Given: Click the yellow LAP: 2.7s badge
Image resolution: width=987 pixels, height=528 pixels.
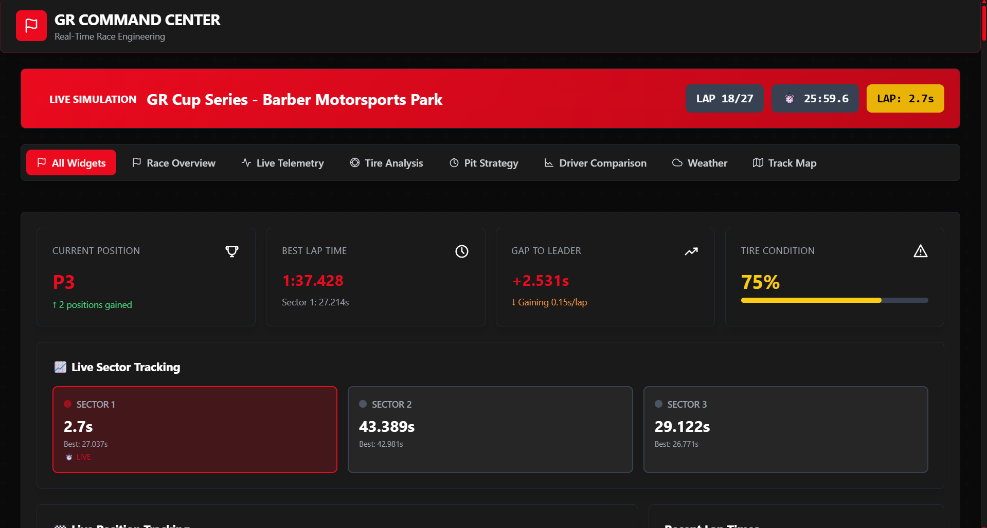Looking at the screenshot, I should (x=905, y=99).
